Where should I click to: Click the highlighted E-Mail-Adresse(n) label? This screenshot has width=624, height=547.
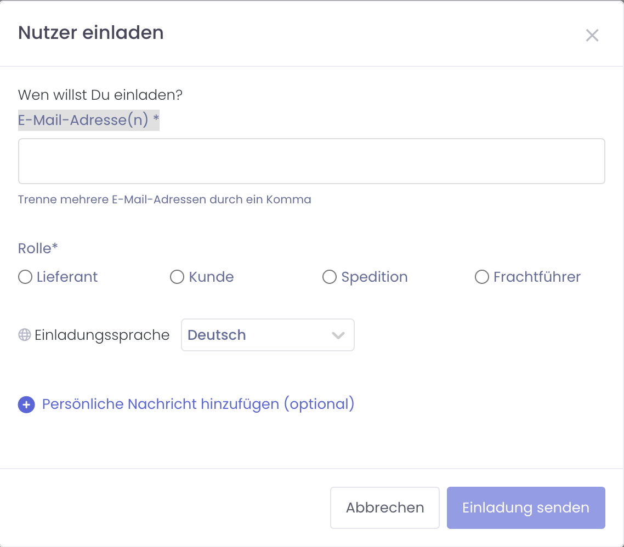pyautogui.click(x=88, y=120)
